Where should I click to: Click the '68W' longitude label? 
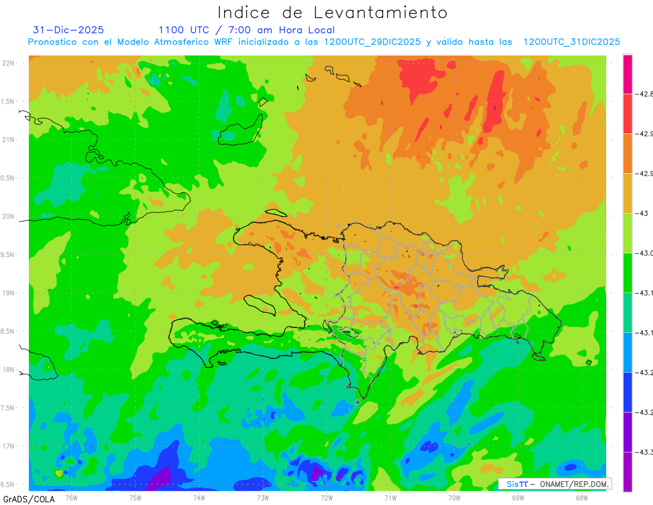coord(582,497)
